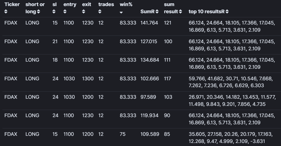Sort by exit column arrows
281x146 pixels.
[84, 12]
